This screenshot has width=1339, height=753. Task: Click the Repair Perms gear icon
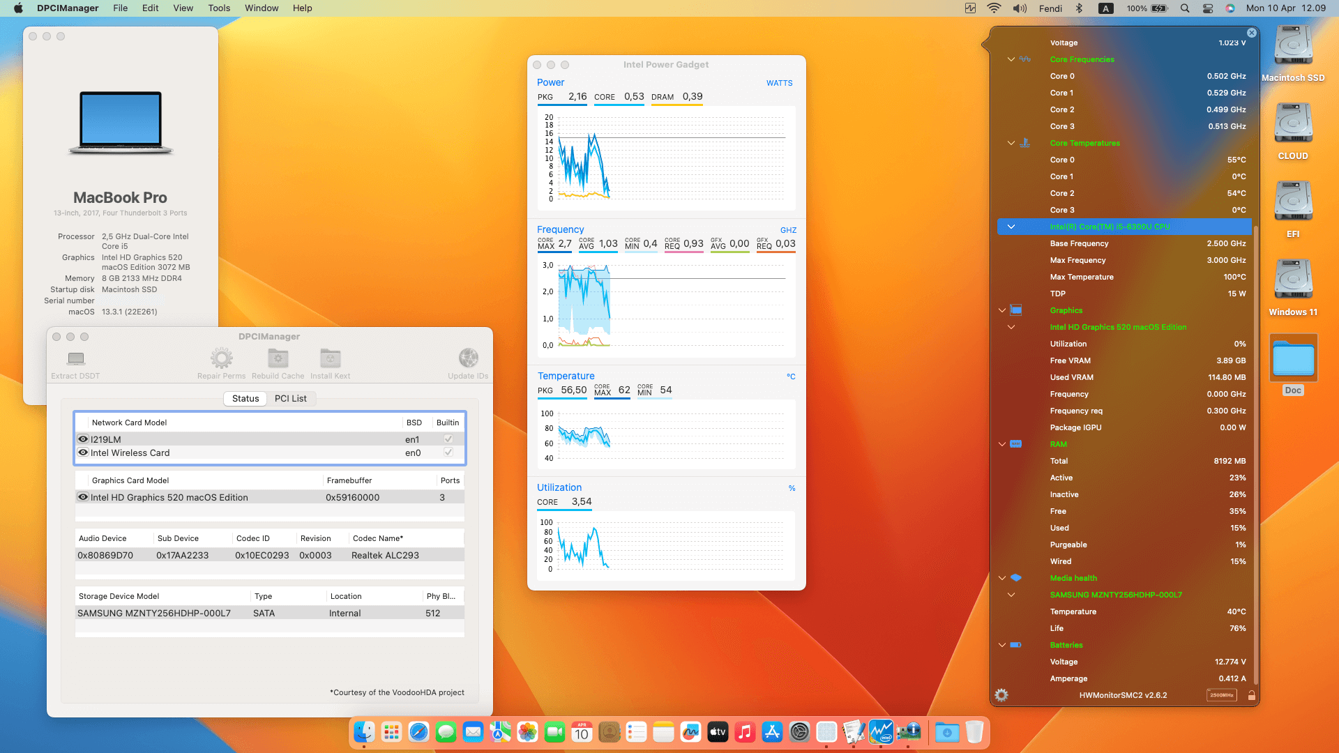pos(222,358)
